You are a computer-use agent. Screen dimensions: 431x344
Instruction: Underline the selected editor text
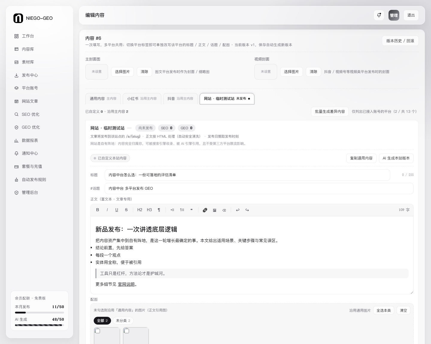[117, 210]
